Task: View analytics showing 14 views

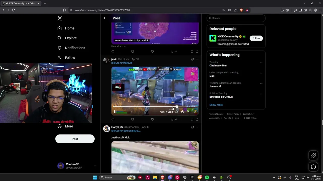Action: 174,52
